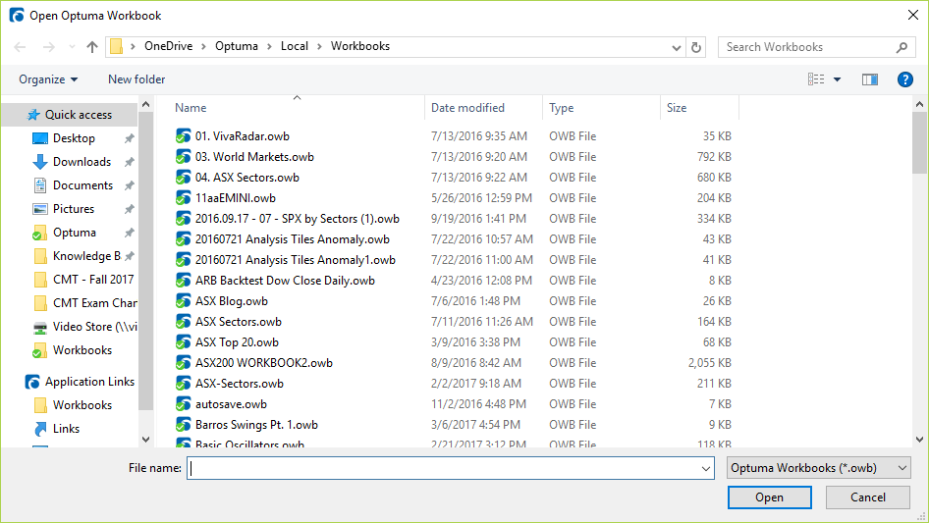Toggle the preview pane
Image resolution: width=929 pixels, height=523 pixels.
tap(870, 79)
